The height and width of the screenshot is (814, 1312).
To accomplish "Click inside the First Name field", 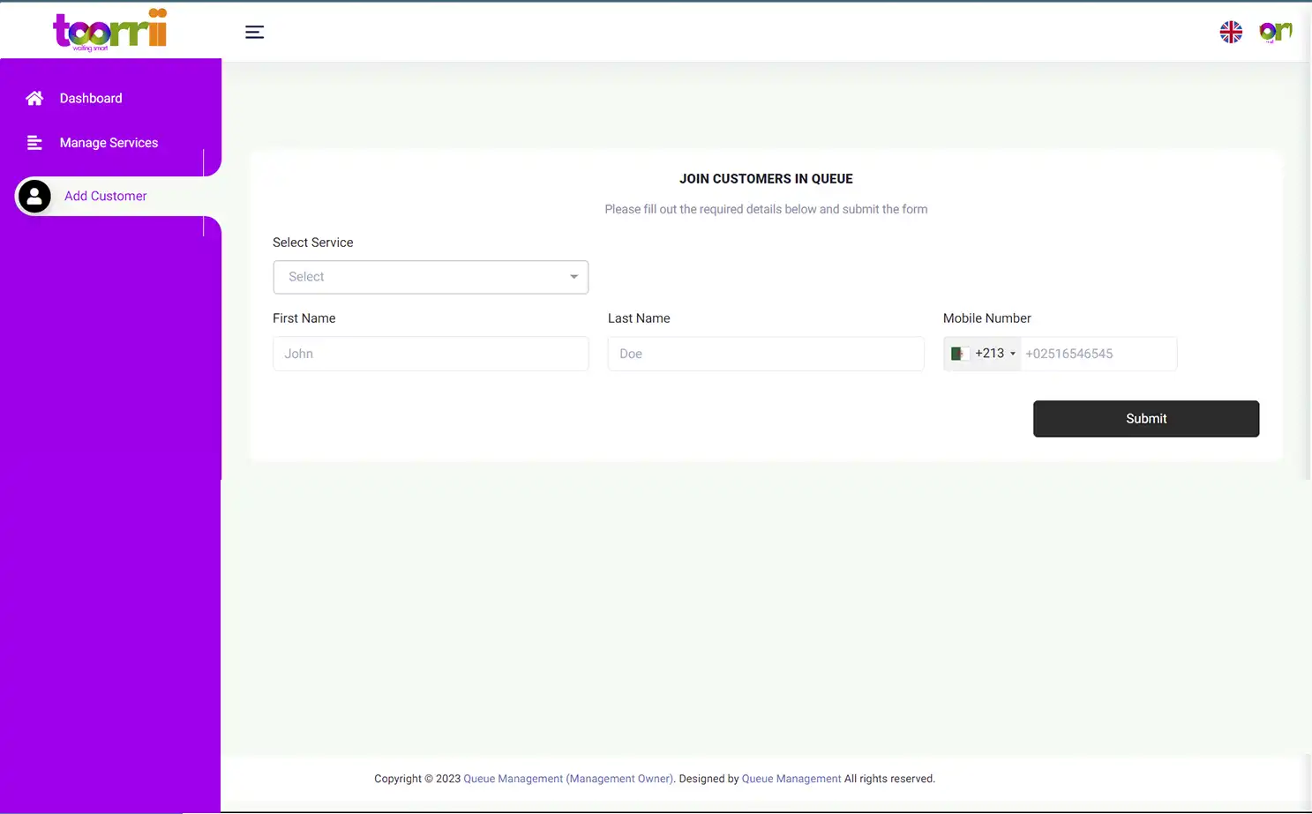I will [x=431, y=354].
